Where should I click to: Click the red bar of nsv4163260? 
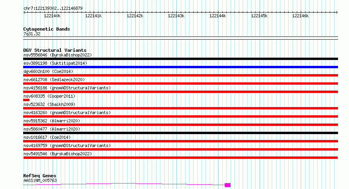click(x=180, y=116)
